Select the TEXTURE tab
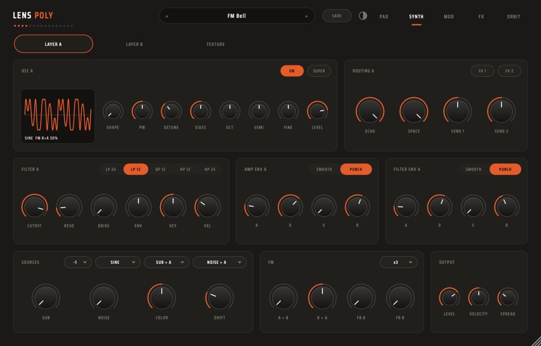541x346 pixels. tap(215, 44)
